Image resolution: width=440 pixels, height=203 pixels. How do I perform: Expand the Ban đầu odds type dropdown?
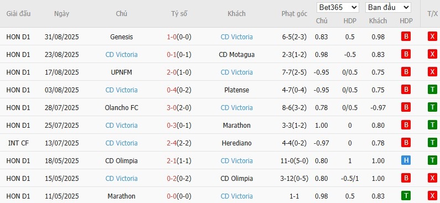pos(388,8)
